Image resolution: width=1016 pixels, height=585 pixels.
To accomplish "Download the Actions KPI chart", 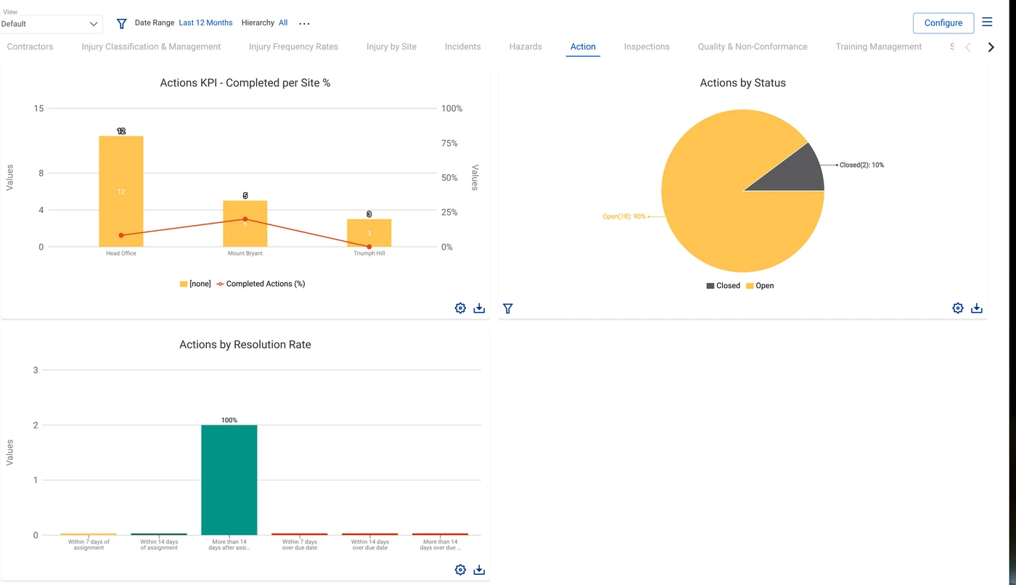I will click(479, 308).
